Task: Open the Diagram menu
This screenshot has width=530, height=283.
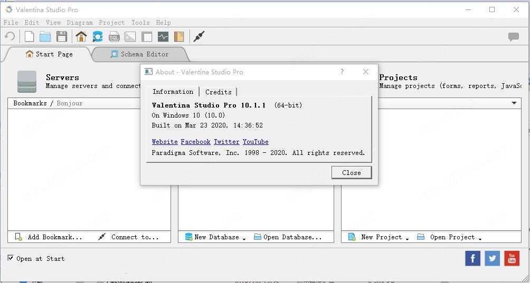Action: [80, 23]
